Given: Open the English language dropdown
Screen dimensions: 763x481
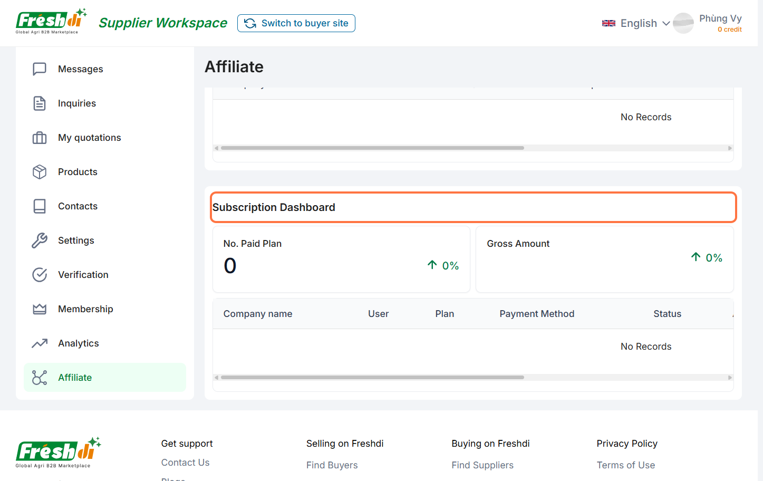Looking at the screenshot, I should coord(636,23).
